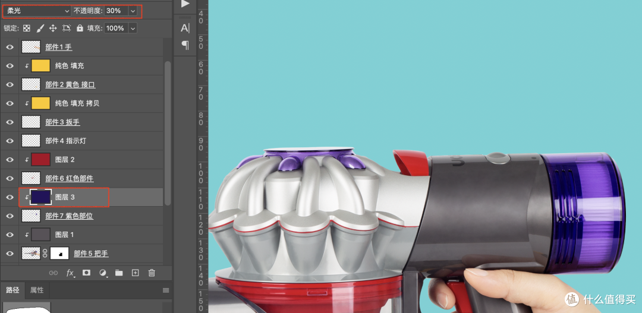Select the work path thumbnail in 路径 panel

click(27, 308)
